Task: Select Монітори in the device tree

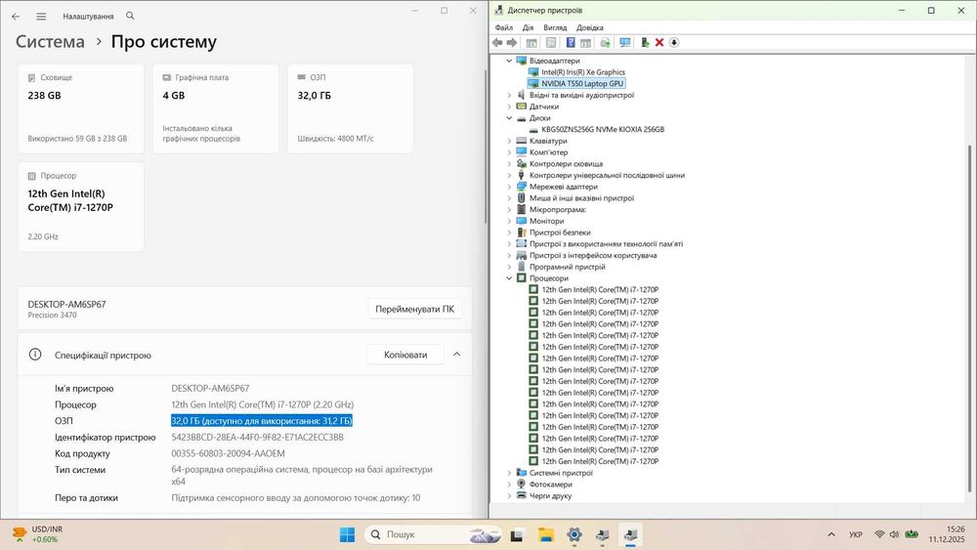Action: pyautogui.click(x=546, y=221)
